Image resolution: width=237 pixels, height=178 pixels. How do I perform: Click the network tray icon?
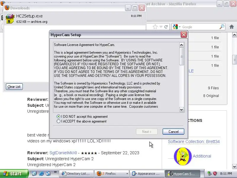(x=209, y=174)
